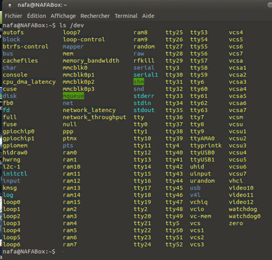Click the 'tty63' entry
This screenshot has height=260, width=272.
(x=199, y=110)
